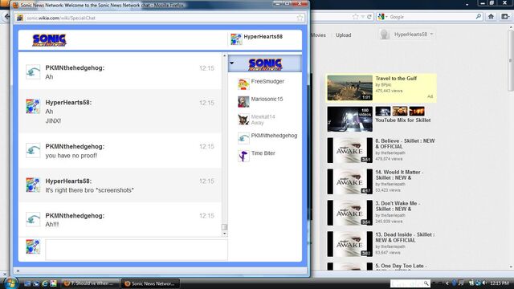The image size is (514, 289).
Task: Switch to Sonic News Network taskbar window
Action: (150, 283)
